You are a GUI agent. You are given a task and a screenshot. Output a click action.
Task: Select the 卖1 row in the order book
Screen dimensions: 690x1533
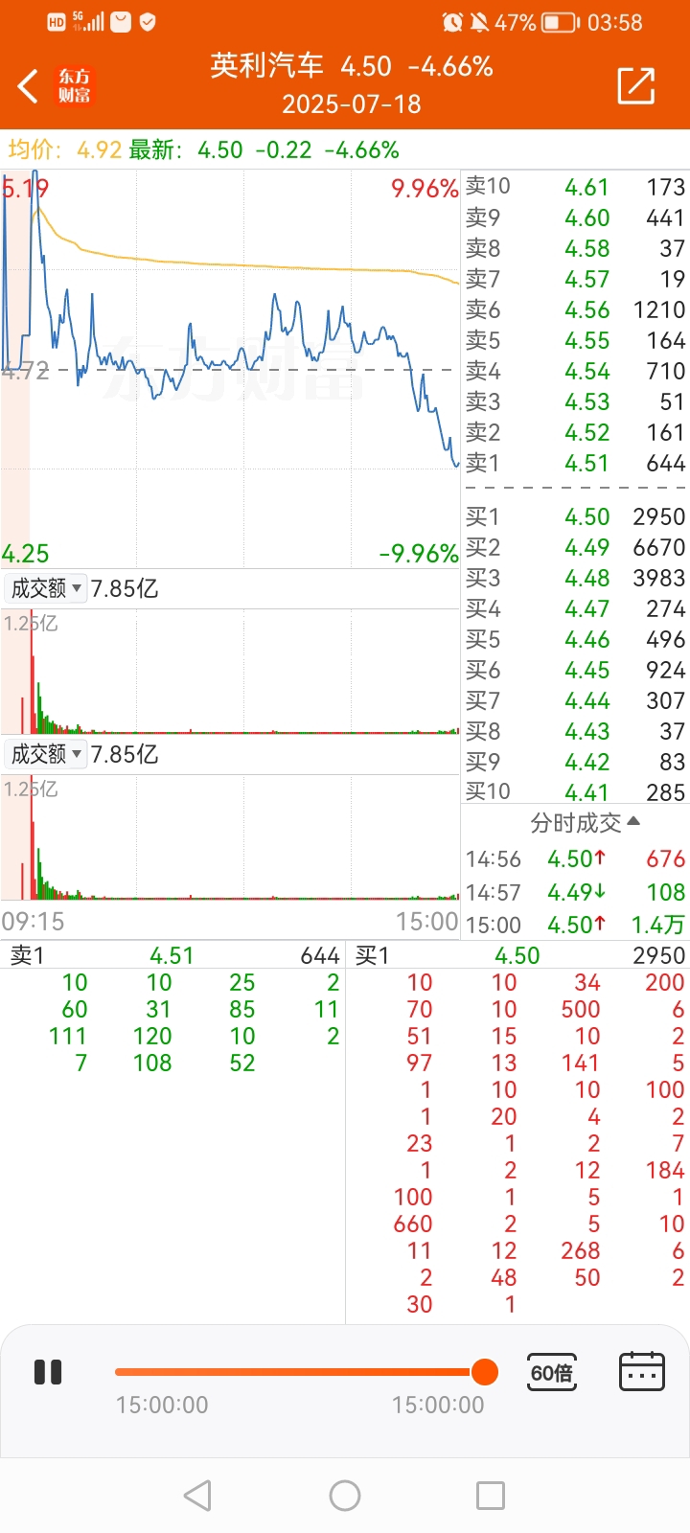575,463
